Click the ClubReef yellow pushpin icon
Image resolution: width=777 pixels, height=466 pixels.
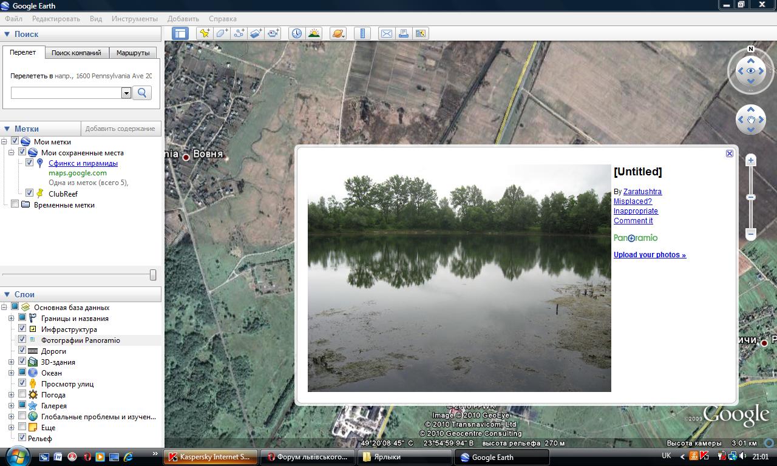pos(40,194)
